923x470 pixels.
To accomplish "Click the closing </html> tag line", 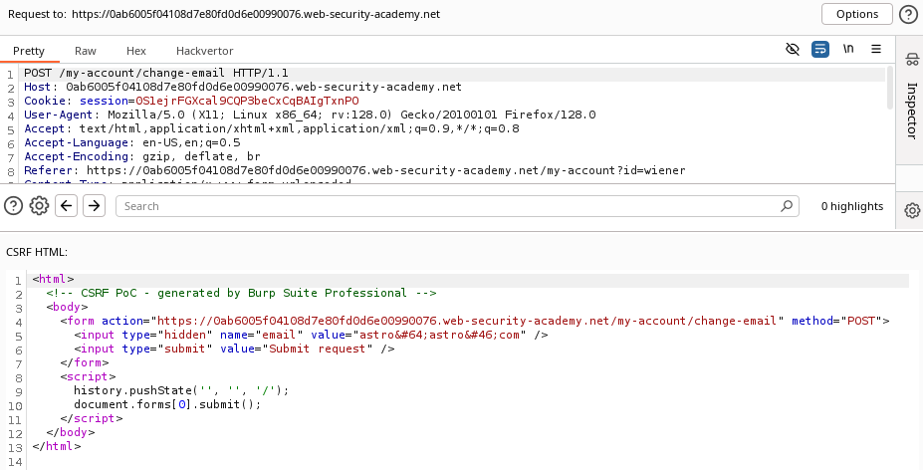I will coord(56,446).
